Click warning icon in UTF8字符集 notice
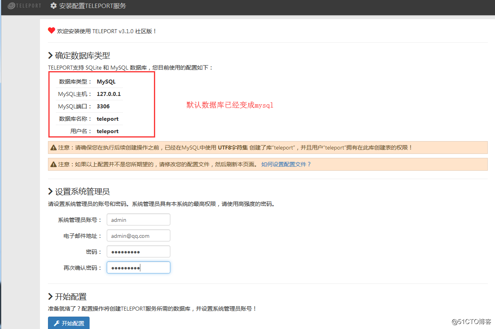 54,148
